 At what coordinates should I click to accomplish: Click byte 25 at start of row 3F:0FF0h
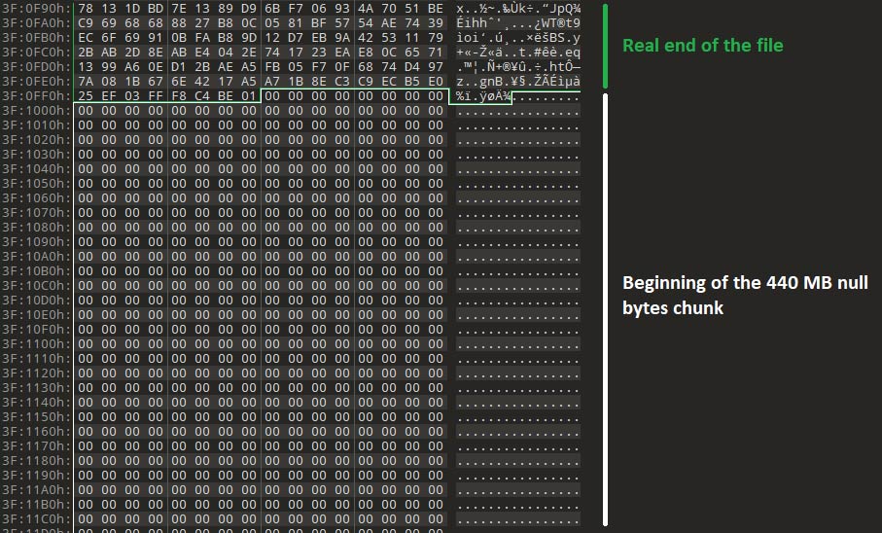click(x=86, y=96)
